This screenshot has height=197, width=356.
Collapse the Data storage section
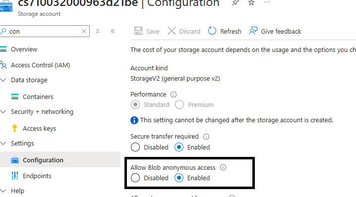pos(3,80)
